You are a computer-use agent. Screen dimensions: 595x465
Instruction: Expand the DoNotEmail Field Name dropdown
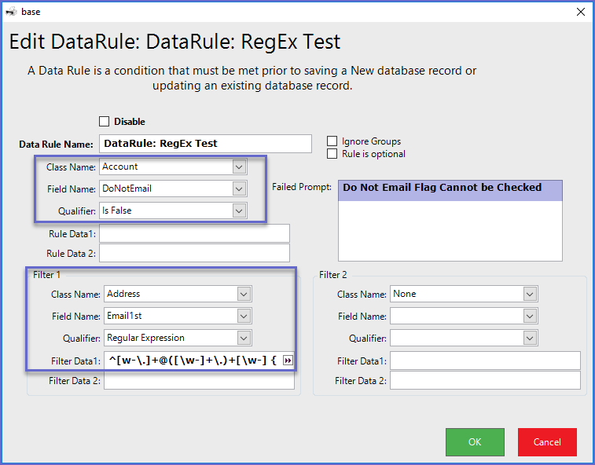[x=240, y=189]
